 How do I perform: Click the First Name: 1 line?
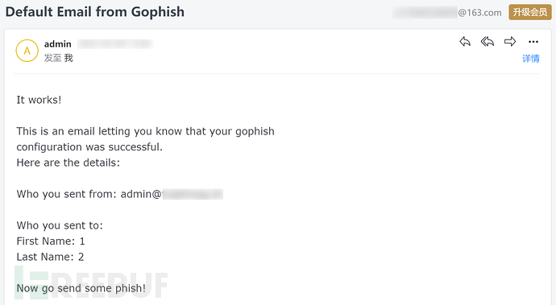click(51, 241)
